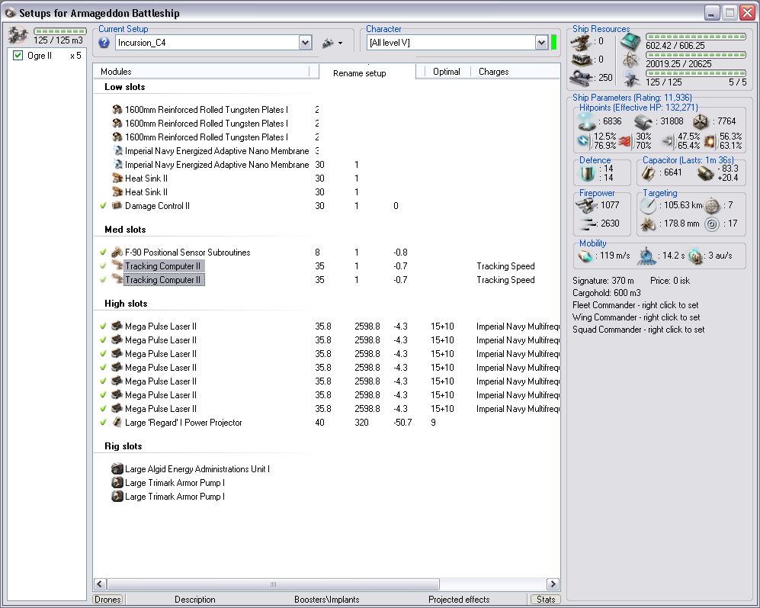Click the ship velocity icon beside 119 m/s
This screenshot has height=608, width=760.
586,256
